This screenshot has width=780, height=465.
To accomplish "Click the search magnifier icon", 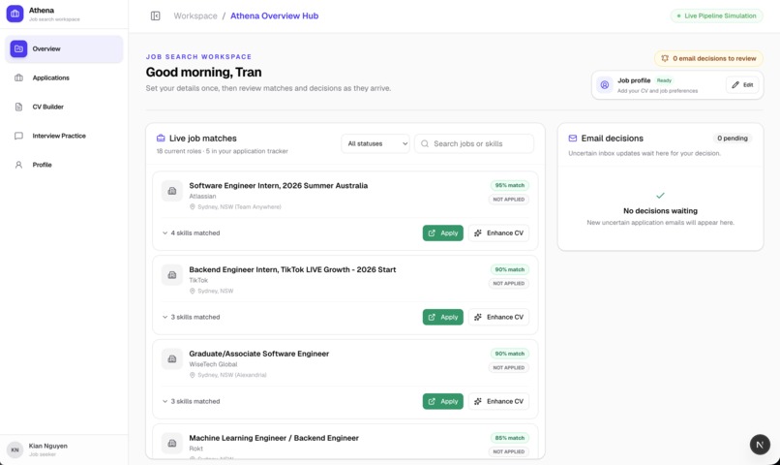I will 425,143.
